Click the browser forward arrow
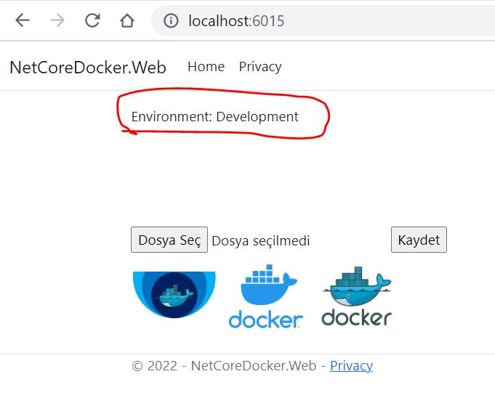Viewport: 495px width, 411px height. click(57, 21)
